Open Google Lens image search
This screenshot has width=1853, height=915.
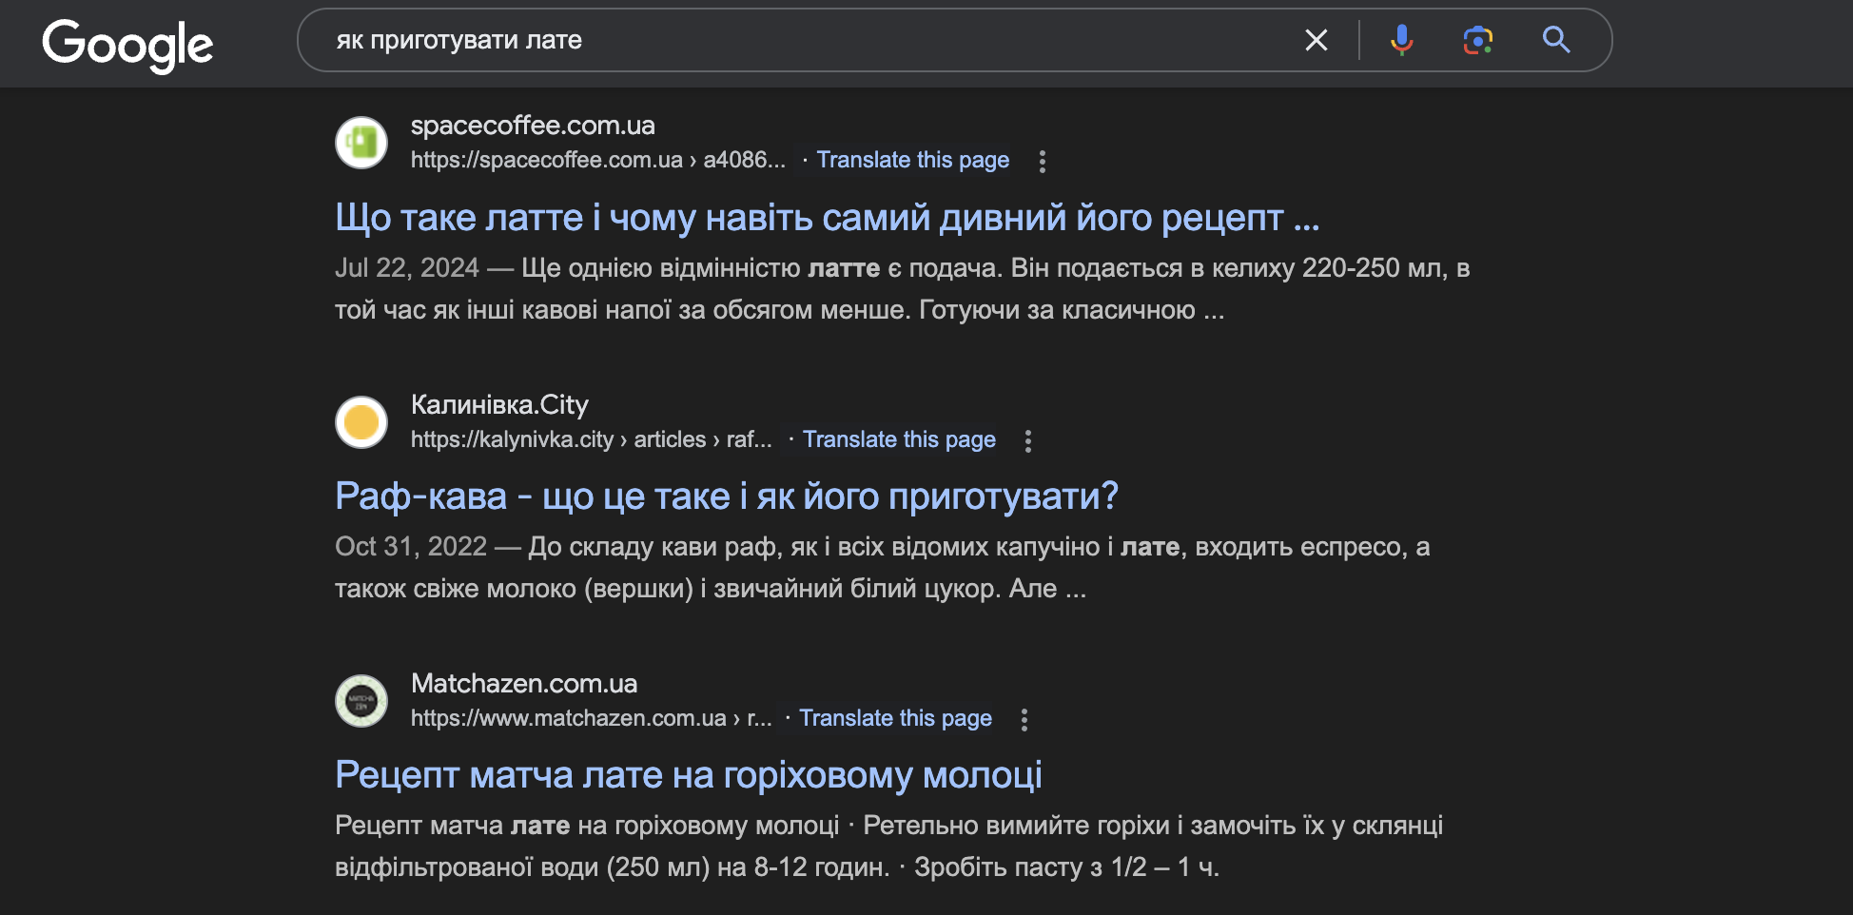[x=1477, y=40]
